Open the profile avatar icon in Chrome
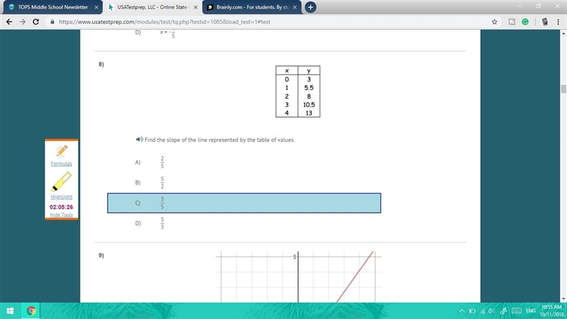Viewport: 567px width, 319px height. (544, 22)
